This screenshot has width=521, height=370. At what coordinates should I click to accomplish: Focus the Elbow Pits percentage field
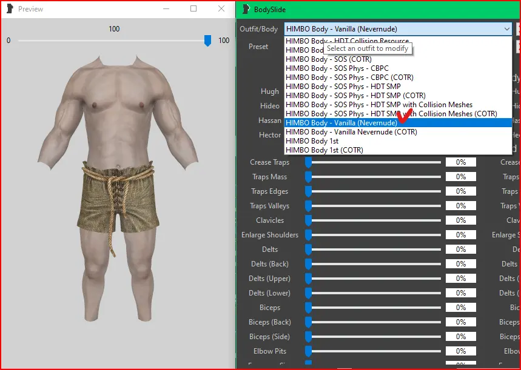[x=461, y=351]
